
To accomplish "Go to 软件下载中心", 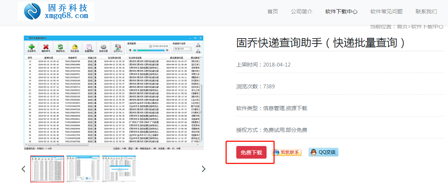I will (x=341, y=12).
